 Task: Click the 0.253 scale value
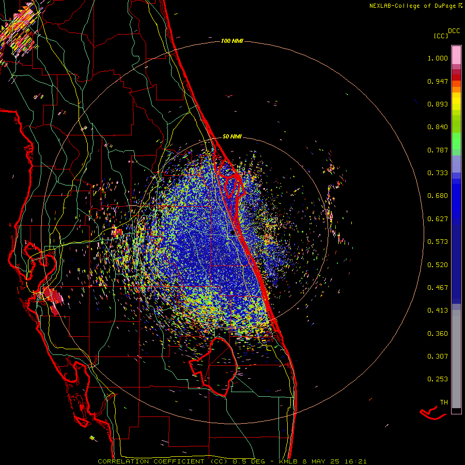point(438,379)
